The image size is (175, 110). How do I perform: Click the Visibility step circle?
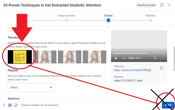(150, 20)
